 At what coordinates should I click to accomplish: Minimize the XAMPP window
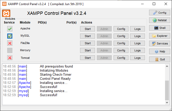coord(142,4)
